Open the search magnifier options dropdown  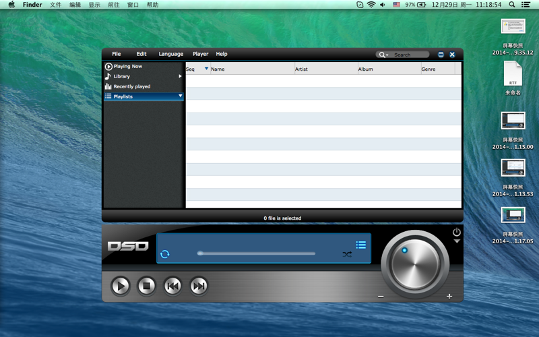click(383, 55)
